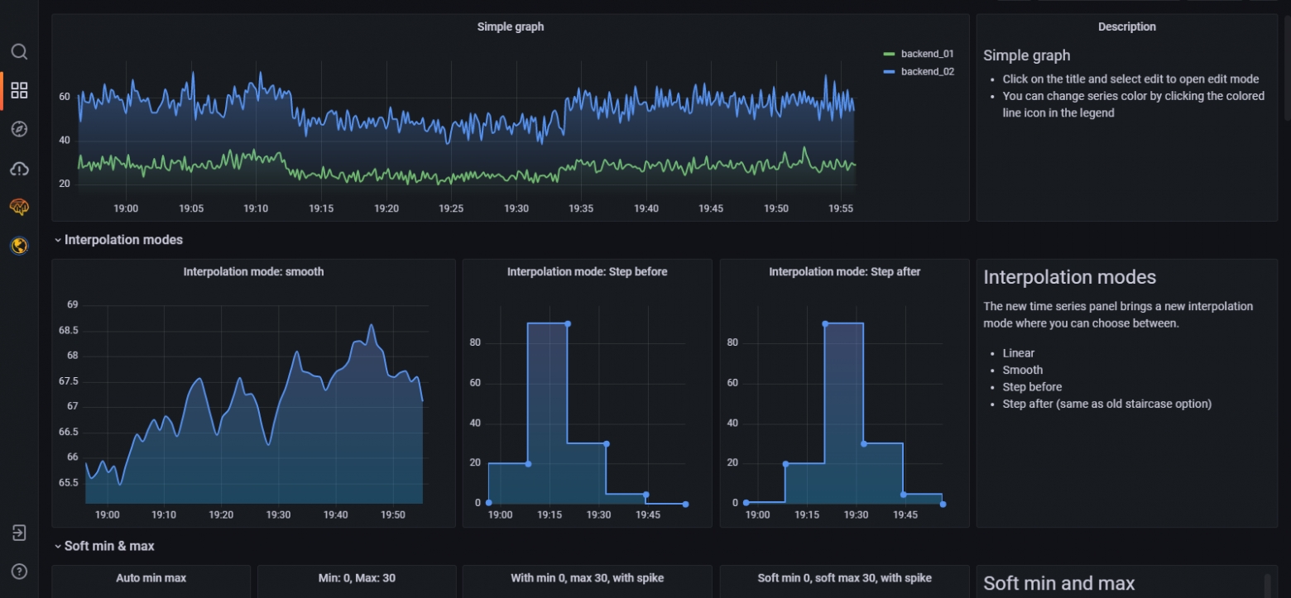Screen dimensions: 1291x598
Task: Open the orange brain machine learning icon
Action: [x=19, y=207]
